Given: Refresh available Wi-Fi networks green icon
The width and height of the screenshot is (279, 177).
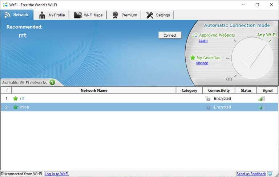Looking at the screenshot, I should coord(52,82).
